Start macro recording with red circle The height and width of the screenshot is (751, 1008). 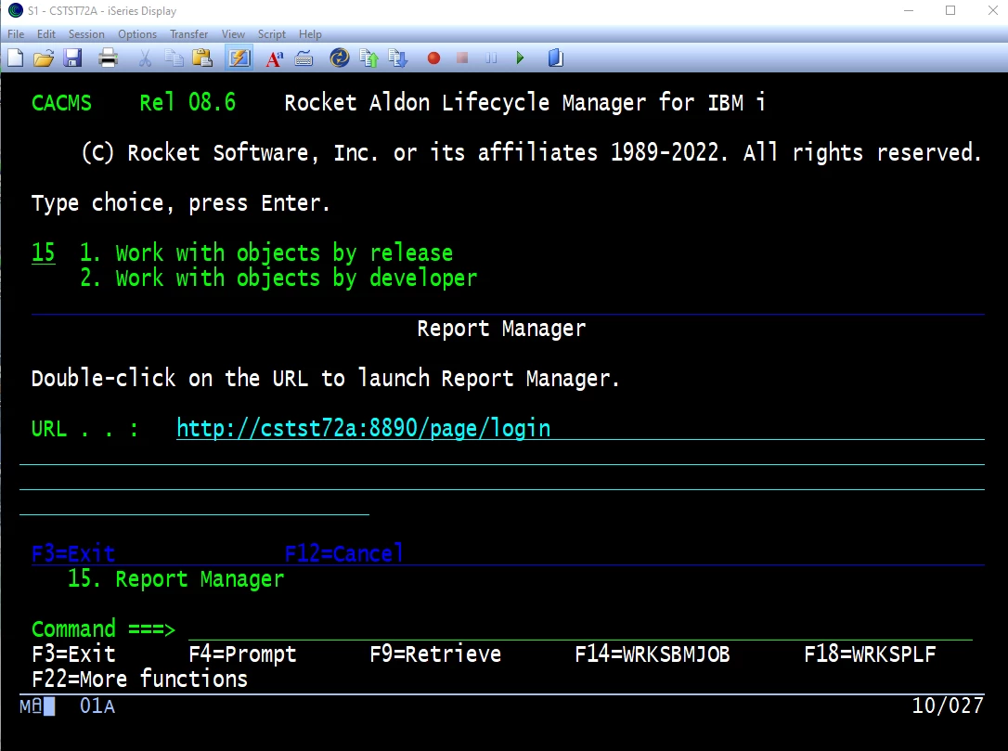click(434, 58)
